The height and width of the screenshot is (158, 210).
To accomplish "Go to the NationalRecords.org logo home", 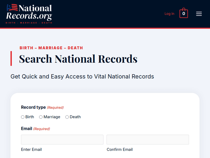I will click(x=29, y=14).
